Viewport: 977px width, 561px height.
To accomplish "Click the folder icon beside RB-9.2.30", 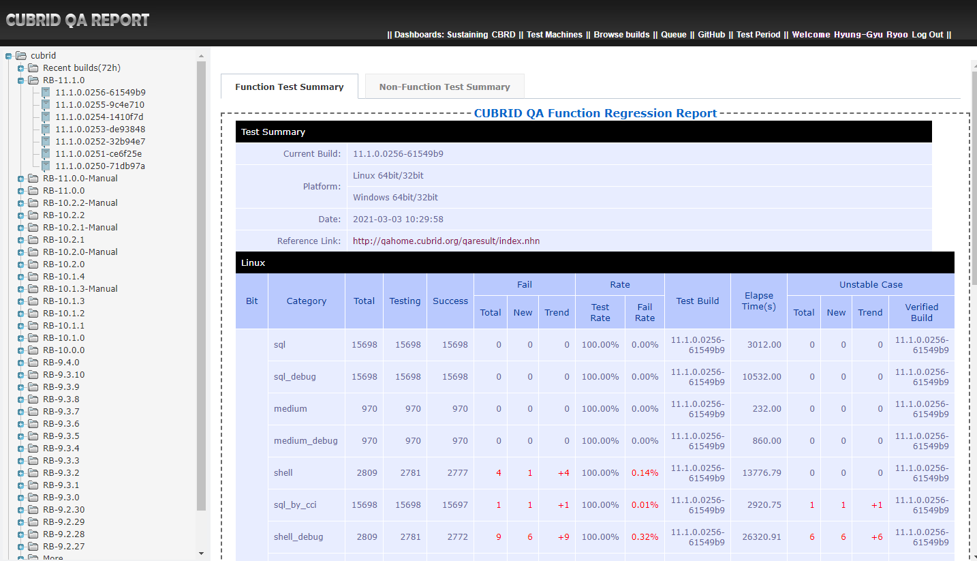I will pyautogui.click(x=33, y=510).
